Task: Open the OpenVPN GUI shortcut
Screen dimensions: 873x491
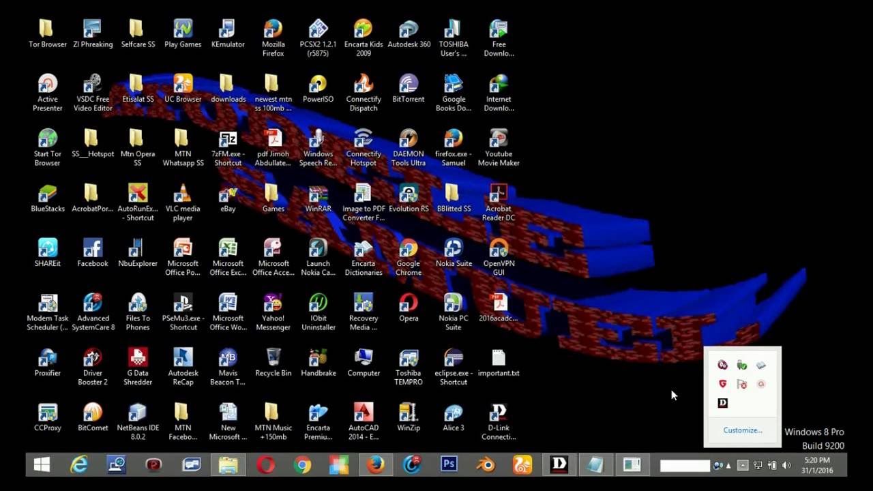Action: 499,257
